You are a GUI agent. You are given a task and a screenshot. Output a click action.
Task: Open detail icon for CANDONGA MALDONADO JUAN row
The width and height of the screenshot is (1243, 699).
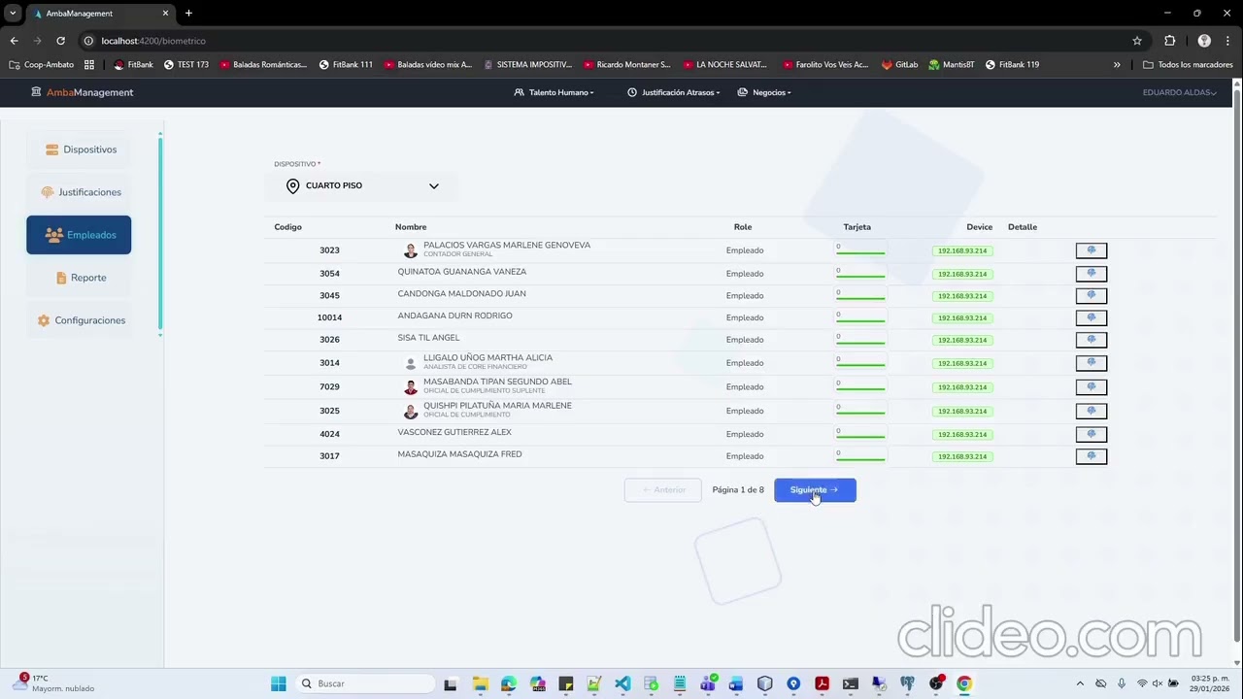[1091, 295]
